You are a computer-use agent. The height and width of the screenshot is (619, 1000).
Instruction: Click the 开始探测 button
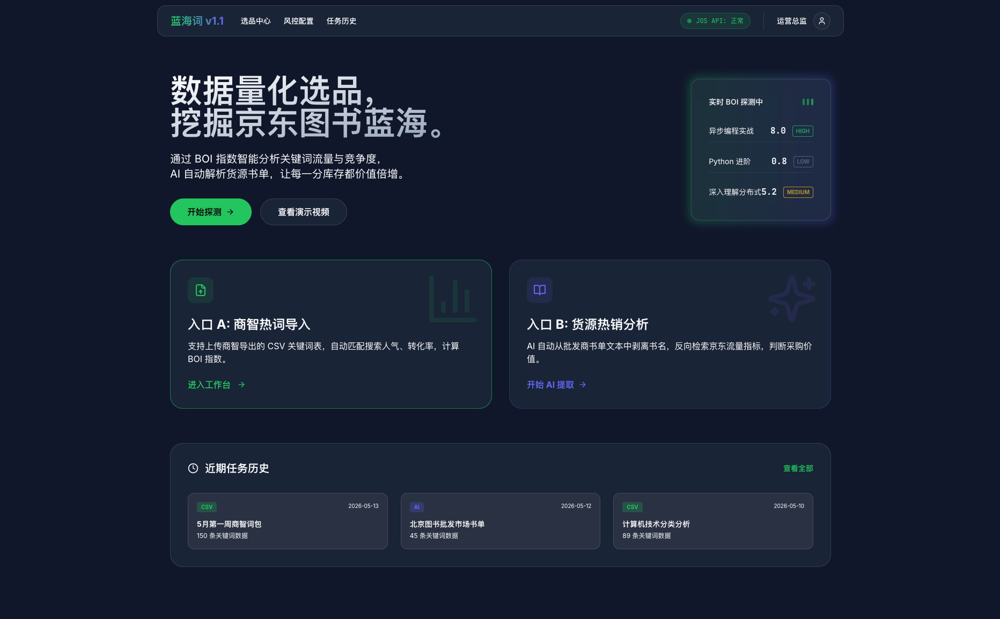coord(211,212)
